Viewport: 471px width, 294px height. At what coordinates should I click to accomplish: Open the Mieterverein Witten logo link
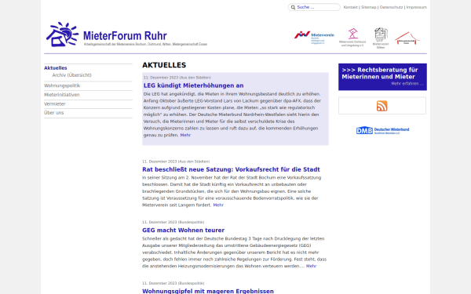pos(381,38)
